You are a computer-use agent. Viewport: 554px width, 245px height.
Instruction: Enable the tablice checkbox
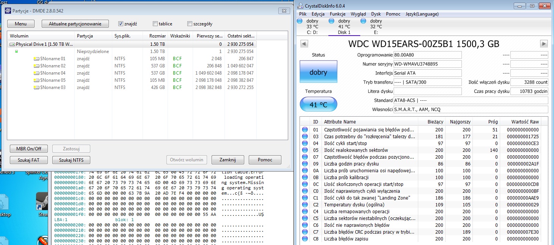coord(155,23)
